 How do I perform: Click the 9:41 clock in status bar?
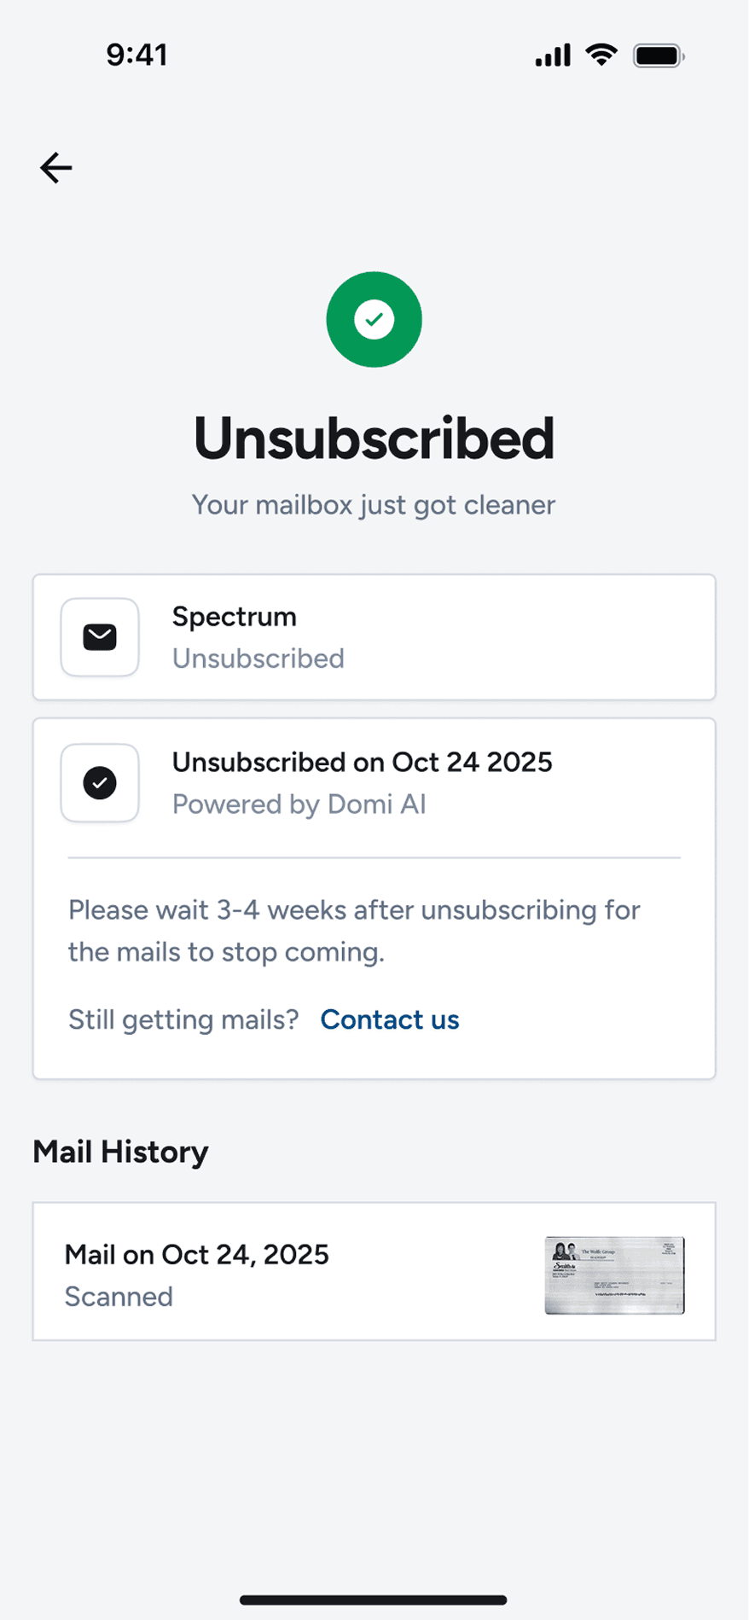click(136, 55)
